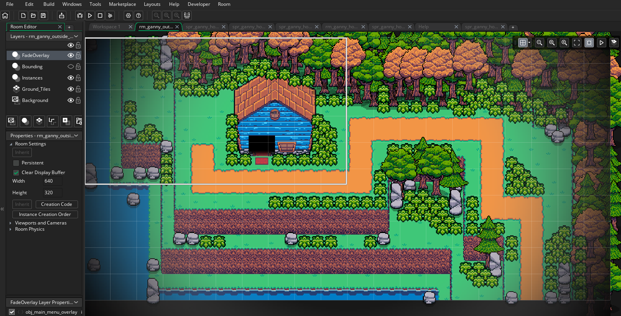Create a new asset layer
This screenshot has height=316, width=621.
tap(66, 121)
